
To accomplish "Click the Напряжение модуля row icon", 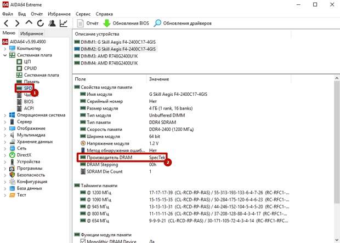I will pyautogui.click(x=83, y=143).
